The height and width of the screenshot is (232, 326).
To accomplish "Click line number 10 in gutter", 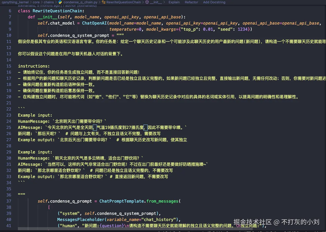I will 9,36.
